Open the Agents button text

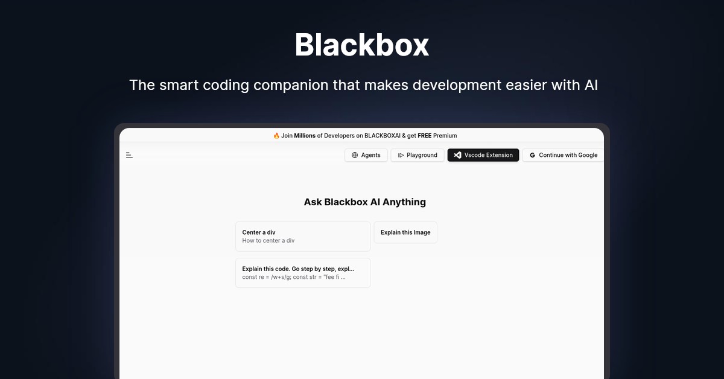[x=370, y=155]
